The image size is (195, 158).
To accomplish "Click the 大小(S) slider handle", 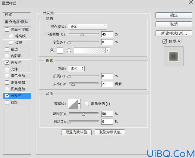I will pyautogui.click(x=73, y=84).
